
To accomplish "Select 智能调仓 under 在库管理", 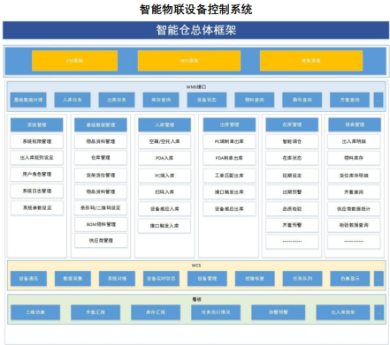I will coord(292,141).
